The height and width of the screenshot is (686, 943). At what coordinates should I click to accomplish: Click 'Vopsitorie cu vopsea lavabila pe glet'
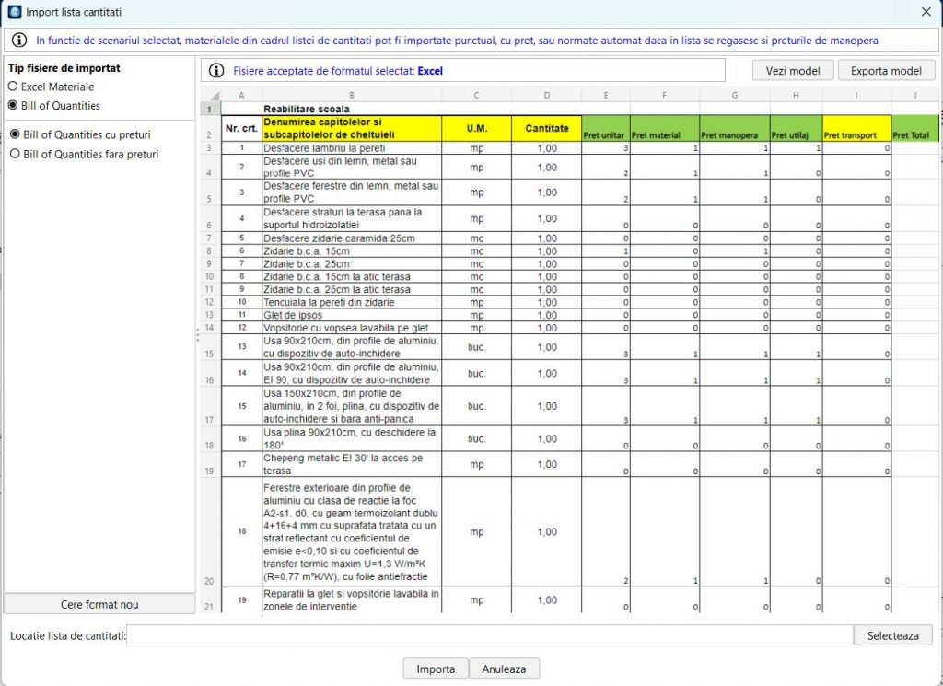coord(352,328)
